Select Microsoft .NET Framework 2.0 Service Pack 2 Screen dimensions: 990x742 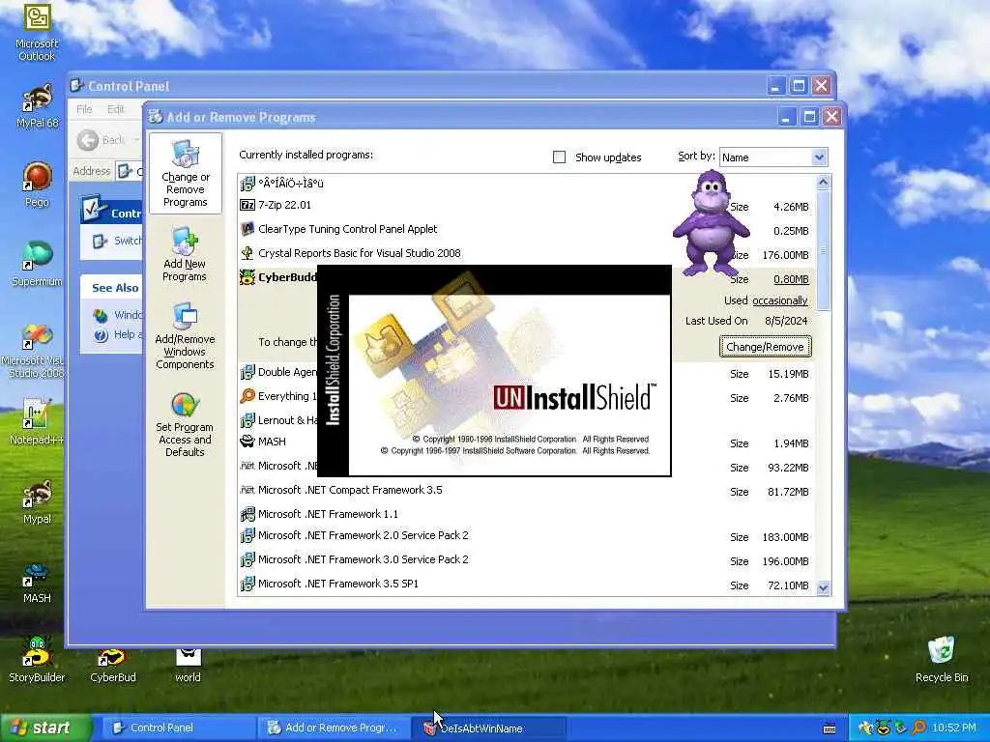[527, 535]
